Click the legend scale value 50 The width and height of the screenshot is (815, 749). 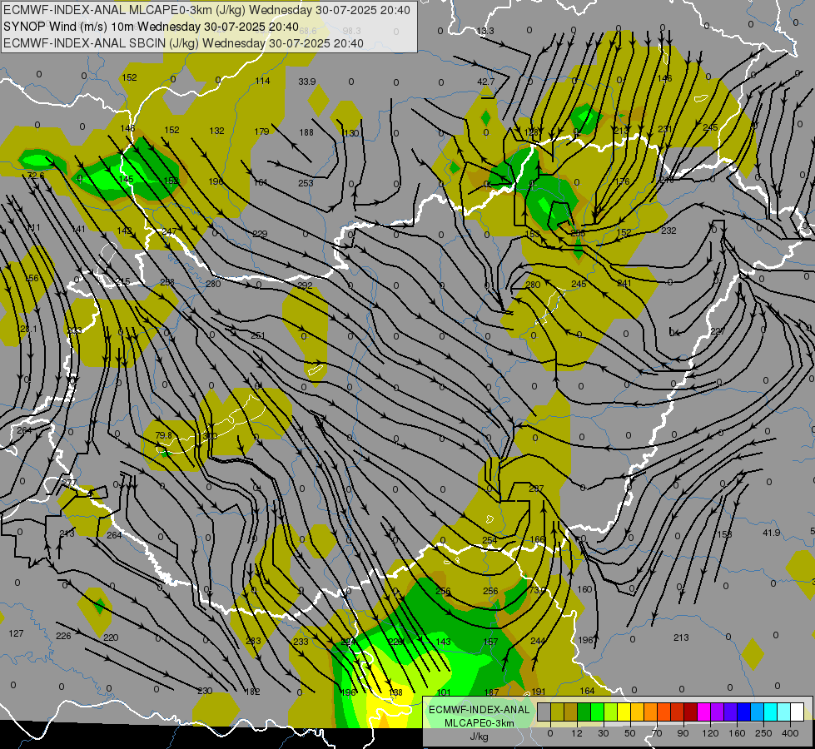(x=630, y=733)
